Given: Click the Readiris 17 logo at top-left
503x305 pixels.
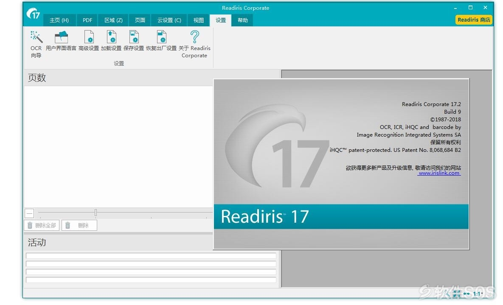Looking at the screenshot, I should click(x=34, y=14).
